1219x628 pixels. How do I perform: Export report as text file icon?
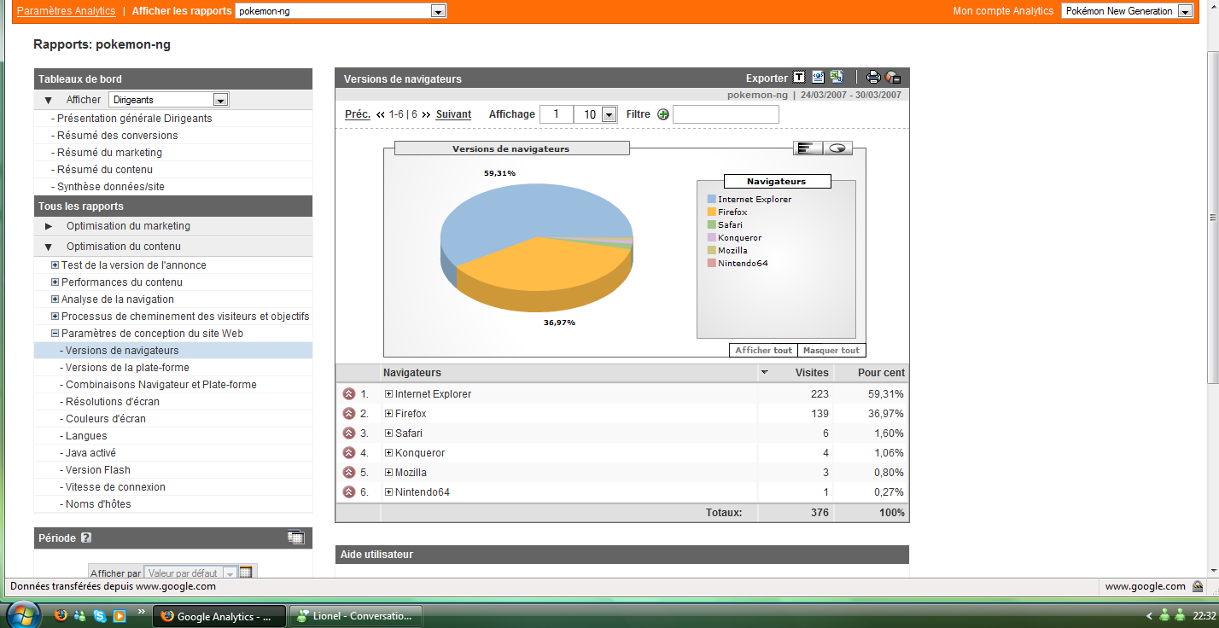[x=799, y=77]
